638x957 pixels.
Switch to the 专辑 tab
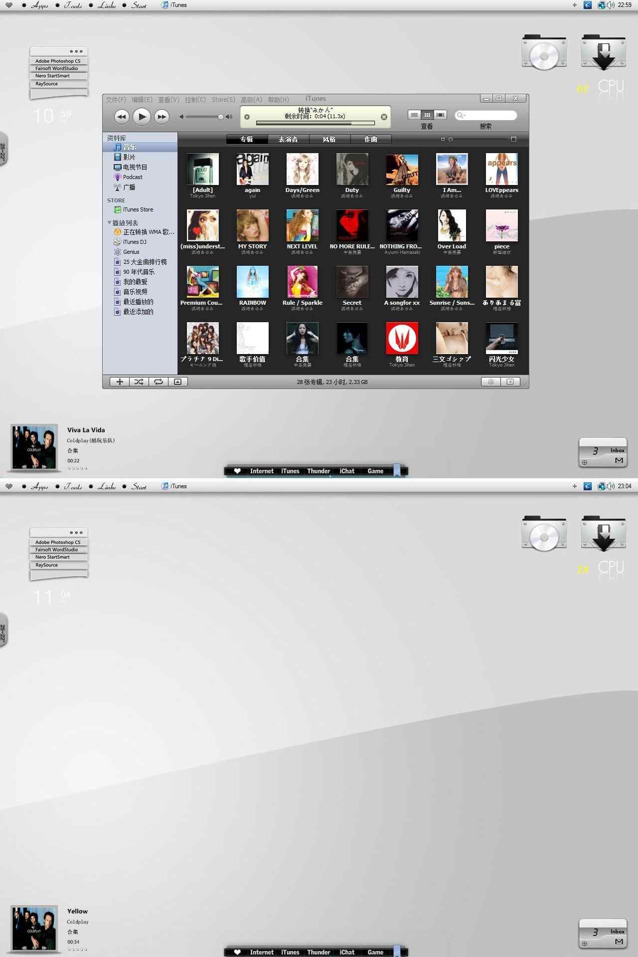[247, 139]
